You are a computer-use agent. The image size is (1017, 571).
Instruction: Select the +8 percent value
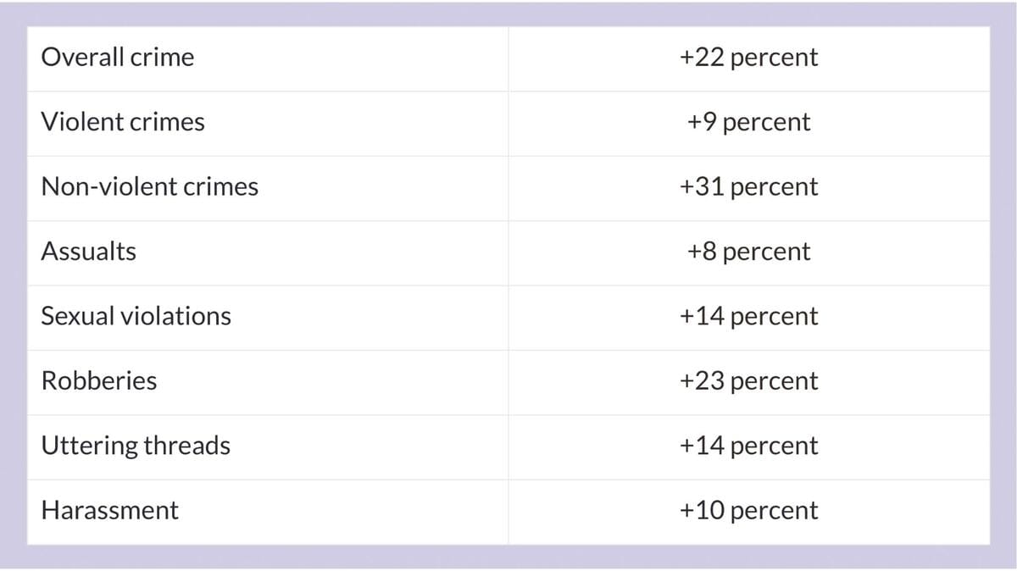[x=748, y=252]
